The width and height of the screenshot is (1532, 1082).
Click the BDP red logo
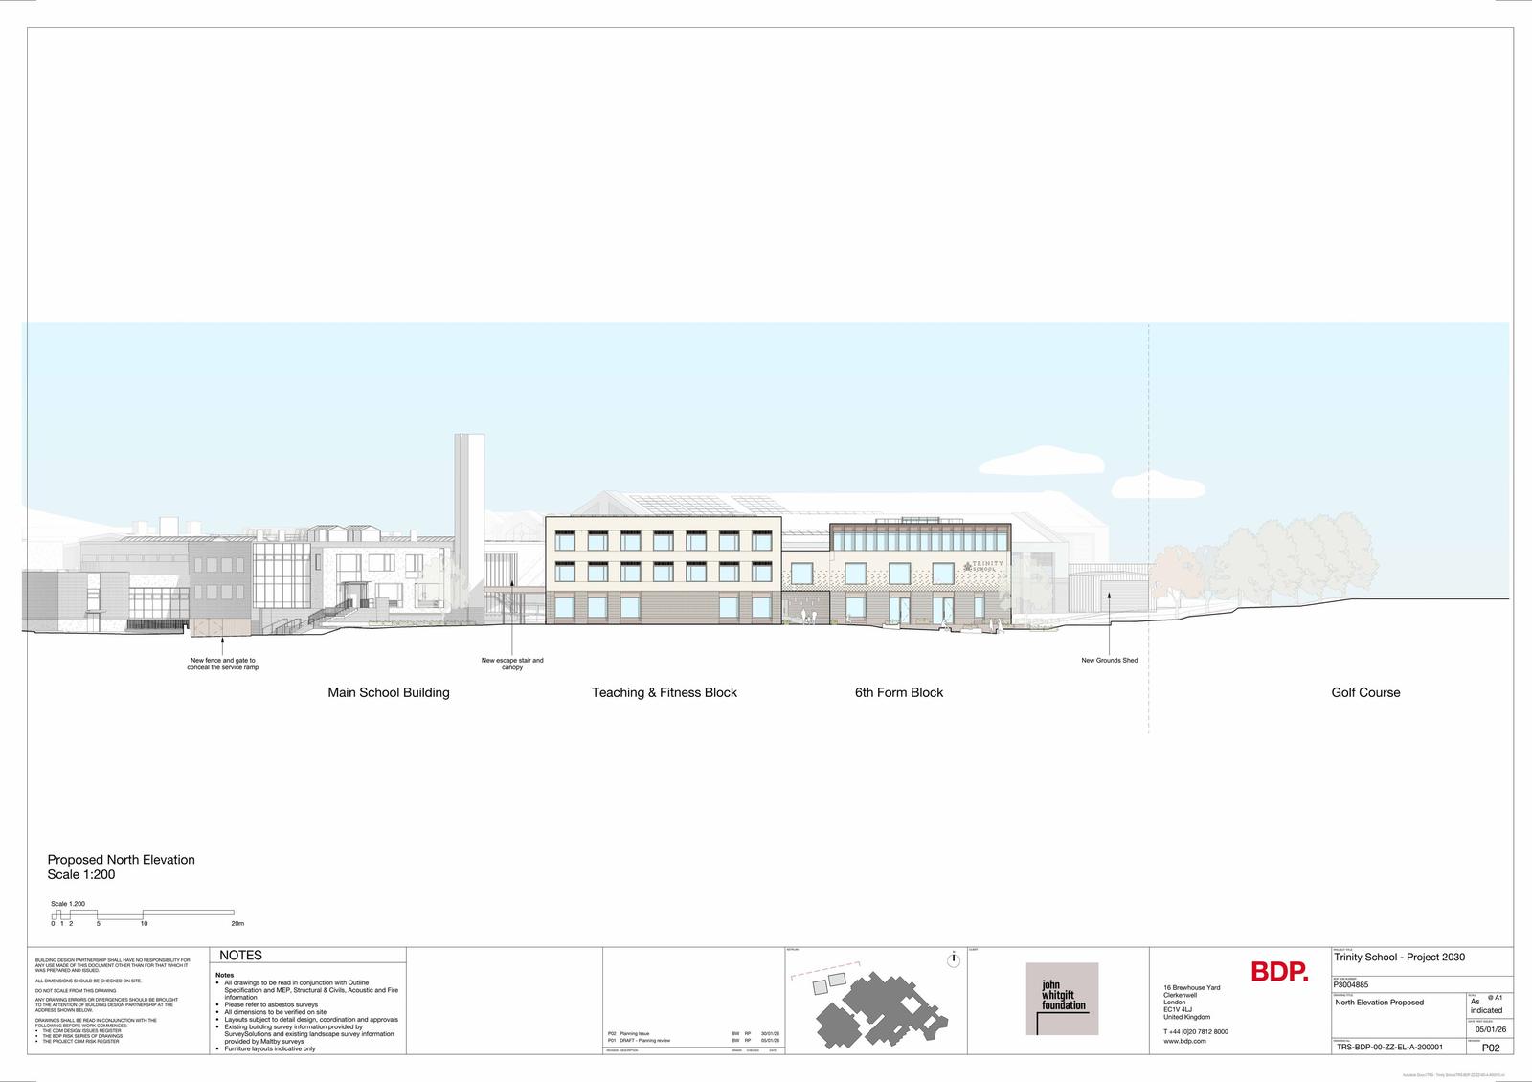1279,973
